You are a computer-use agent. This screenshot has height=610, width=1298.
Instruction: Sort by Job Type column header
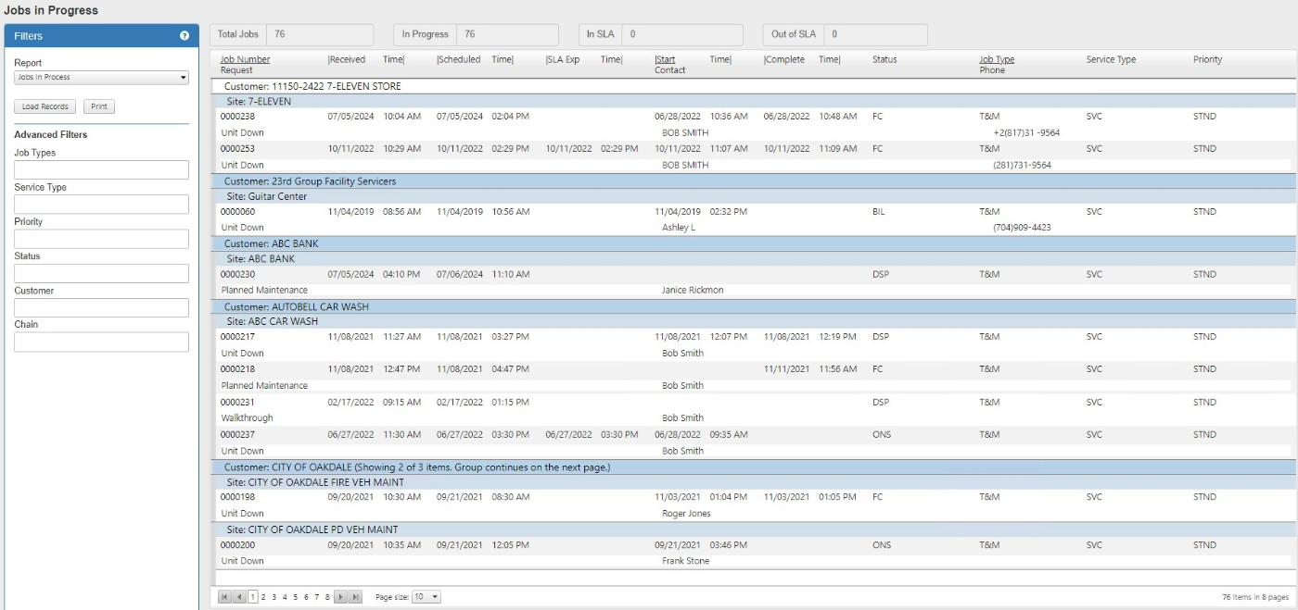pyautogui.click(x=998, y=59)
